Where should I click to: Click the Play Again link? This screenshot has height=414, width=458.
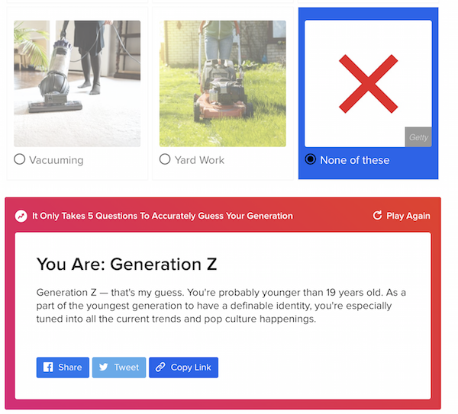click(402, 216)
